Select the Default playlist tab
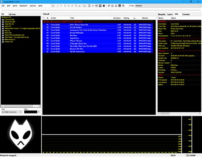Viewport: 202px width, 157px height. pos(46,14)
